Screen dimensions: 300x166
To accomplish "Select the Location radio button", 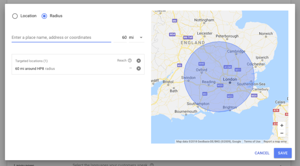I will 15,16.
